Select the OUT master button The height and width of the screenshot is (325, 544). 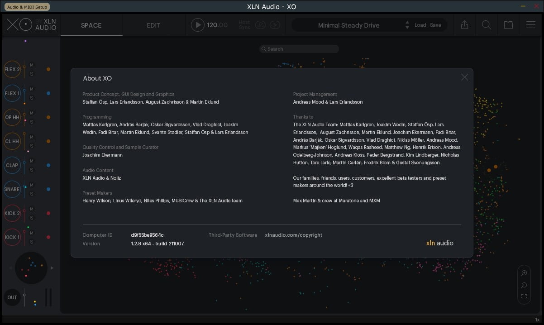click(x=12, y=297)
